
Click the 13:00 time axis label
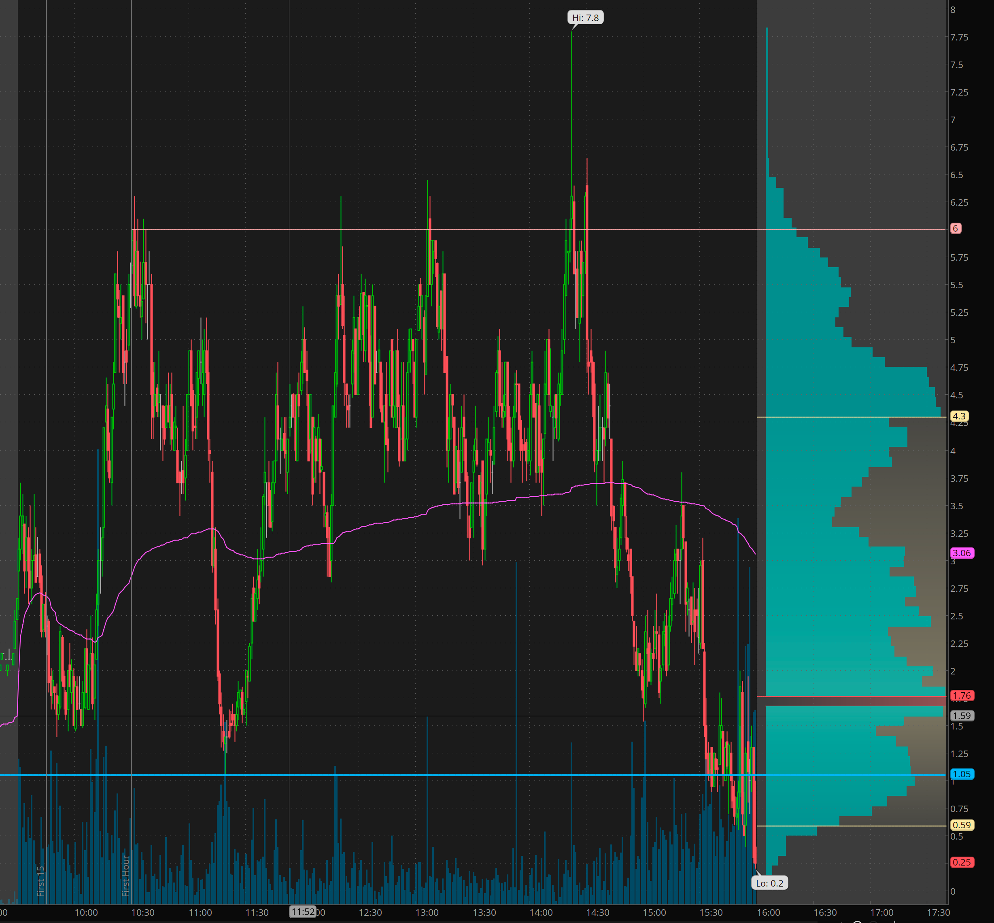[x=427, y=912]
